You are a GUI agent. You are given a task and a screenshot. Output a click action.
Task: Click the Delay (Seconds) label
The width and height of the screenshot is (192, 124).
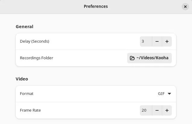click(x=34, y=41)
